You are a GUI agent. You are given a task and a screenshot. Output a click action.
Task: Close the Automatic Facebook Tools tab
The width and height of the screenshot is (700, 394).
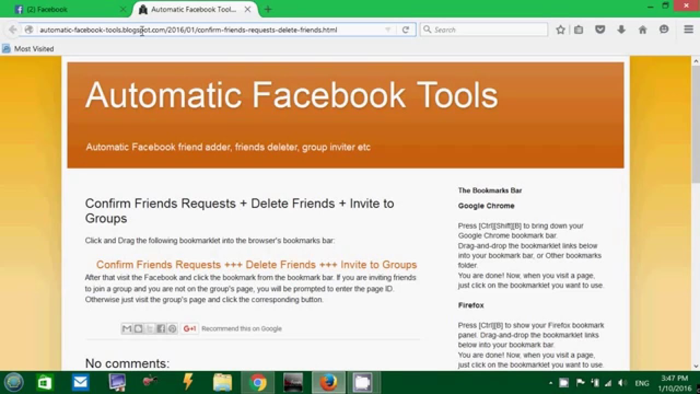(247, 9)
